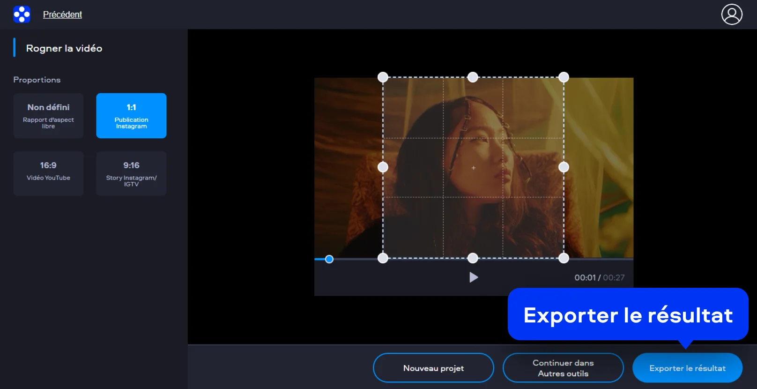Click Continuer dans Autres outils button
Viewport: 757px width, 389px height.
tap(563, 368)
